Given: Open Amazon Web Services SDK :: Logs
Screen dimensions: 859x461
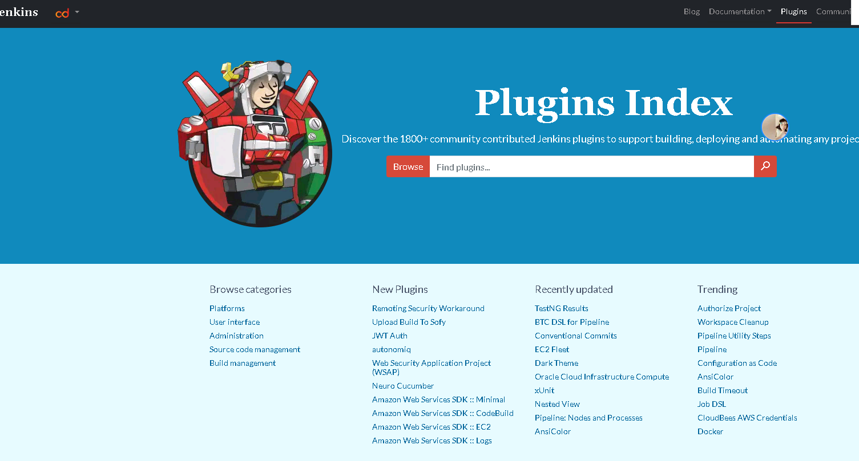Looking at the screenshot, I should [432, 440].
